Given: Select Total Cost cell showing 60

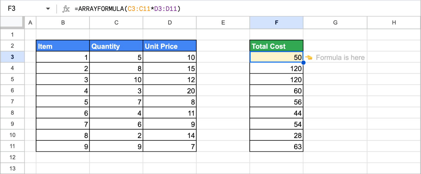Looking at the screenshot, I should [x=276, y=91].
